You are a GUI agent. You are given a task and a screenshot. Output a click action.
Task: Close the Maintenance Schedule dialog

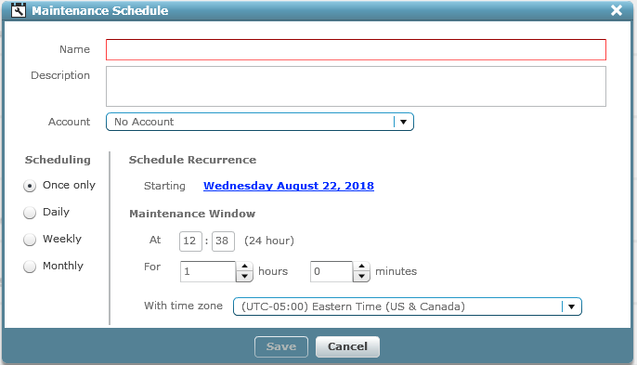tap(617, 10)
